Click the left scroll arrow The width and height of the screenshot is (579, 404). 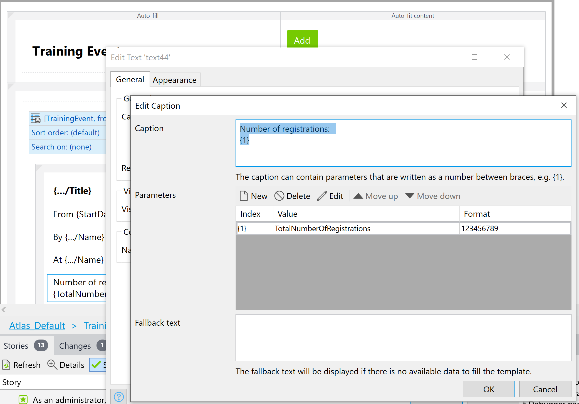(4, 310)
